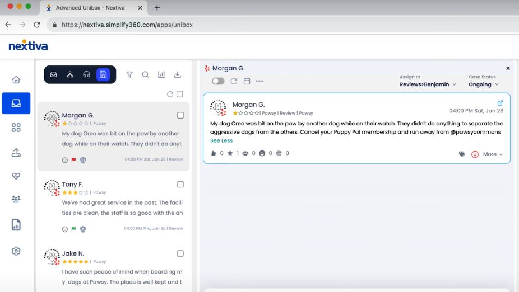Image resolution: width=519 pixels, height=292 pixels.
Task: Open a new browser tab
Action: tap(157, 8)
